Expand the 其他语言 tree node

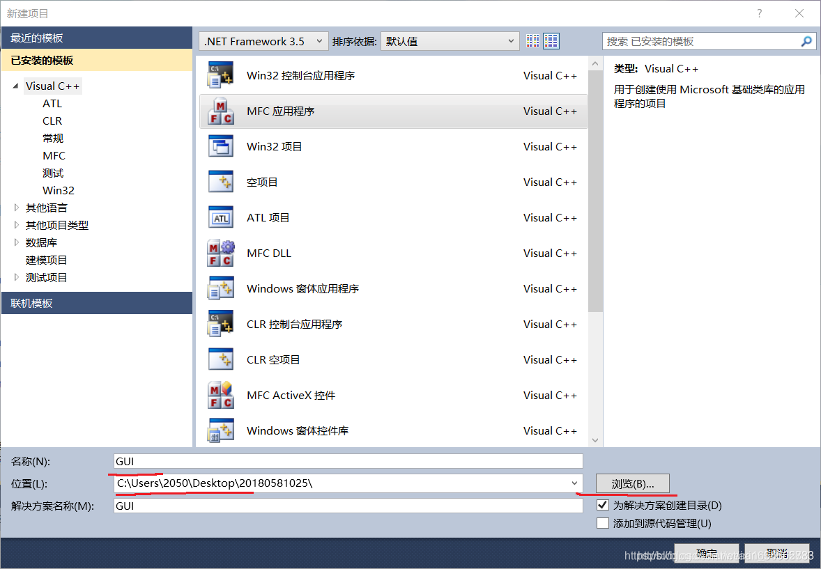click(x=16, y=208)
